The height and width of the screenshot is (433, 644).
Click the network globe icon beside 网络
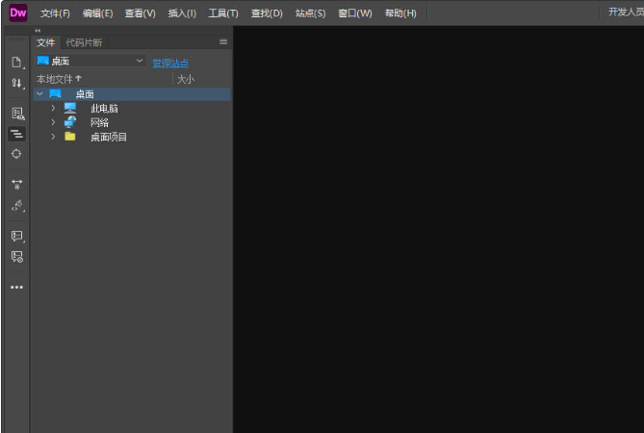(x=70, y=122)
